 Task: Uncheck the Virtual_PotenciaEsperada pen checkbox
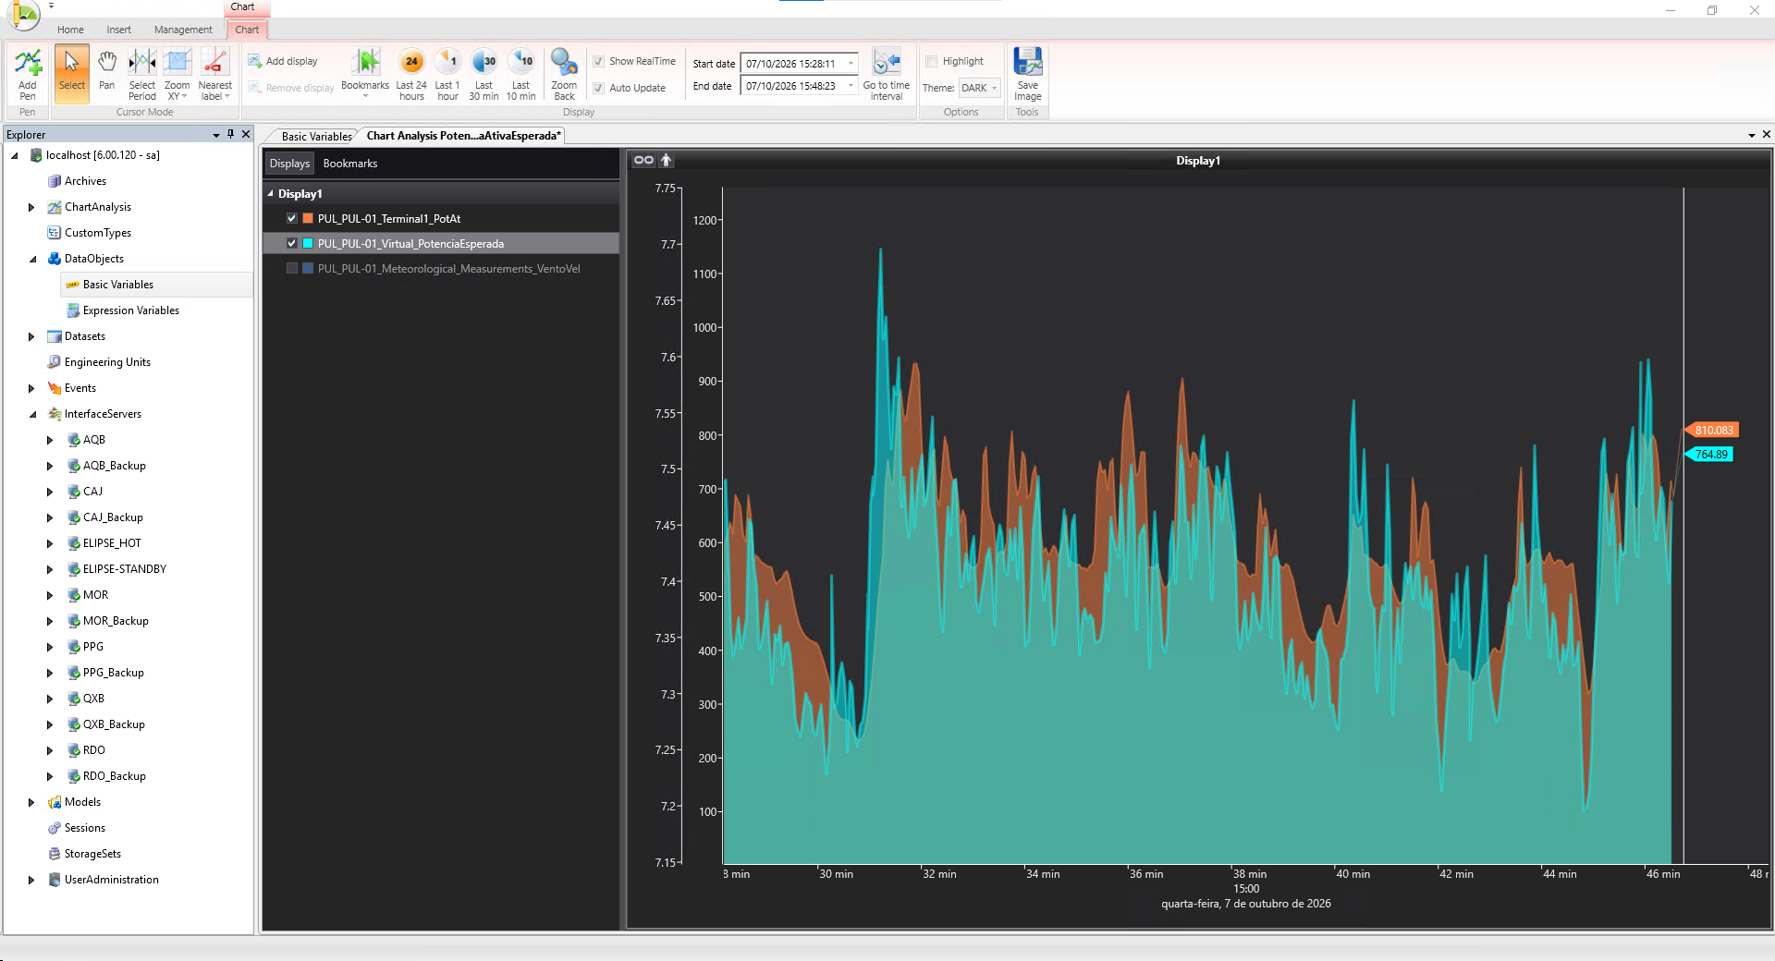click(292, 244)
